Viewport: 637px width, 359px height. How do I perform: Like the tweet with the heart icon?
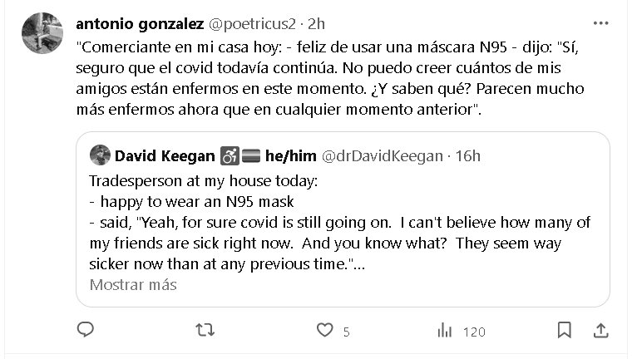click(324, 331)
